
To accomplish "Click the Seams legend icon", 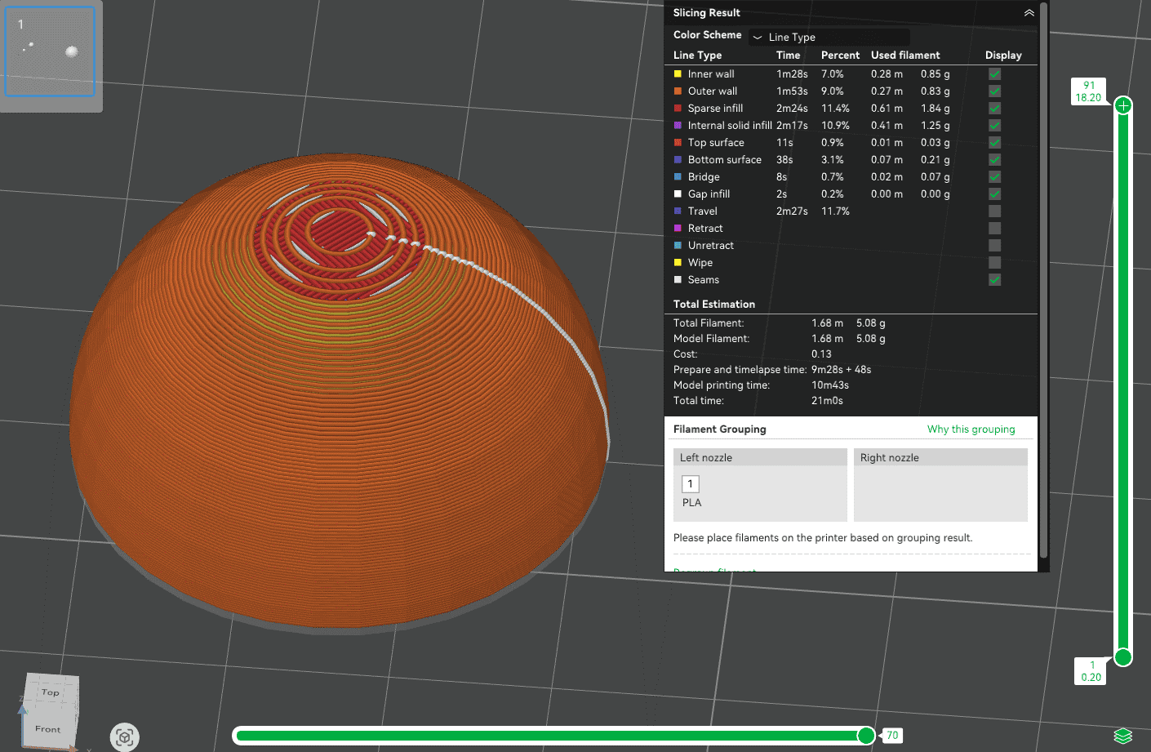I will click(x=678, y=280).
